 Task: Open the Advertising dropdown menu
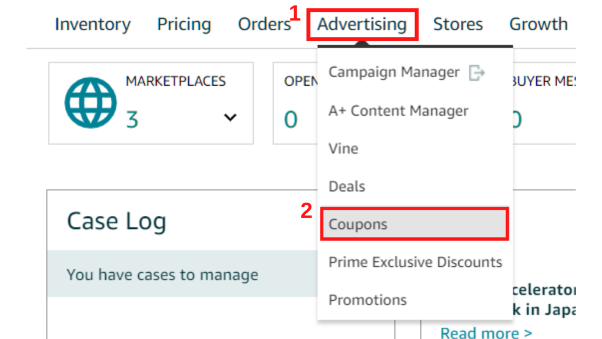click(x=363, y=24)
